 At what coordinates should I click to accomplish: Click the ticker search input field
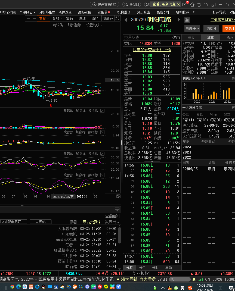pyautogui.click(x=180, y=279)
